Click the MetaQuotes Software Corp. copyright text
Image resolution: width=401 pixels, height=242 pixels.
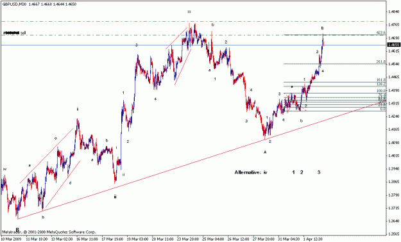coord(49,232)
